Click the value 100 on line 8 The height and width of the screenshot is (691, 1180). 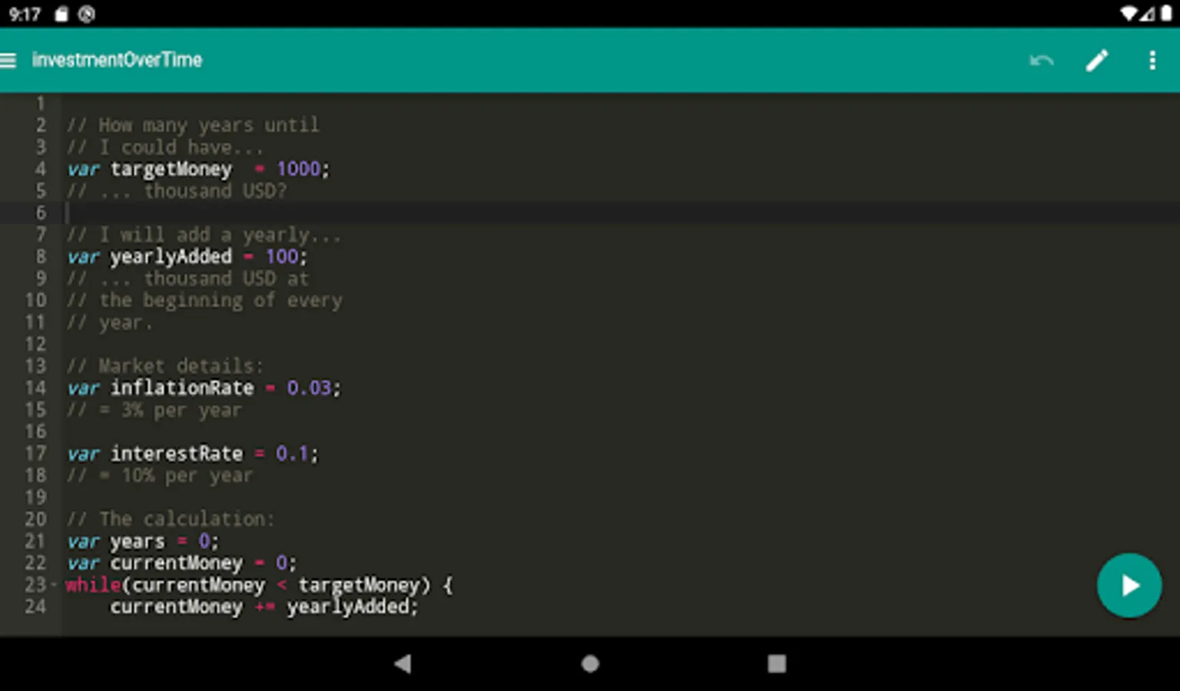click(281, 256)
